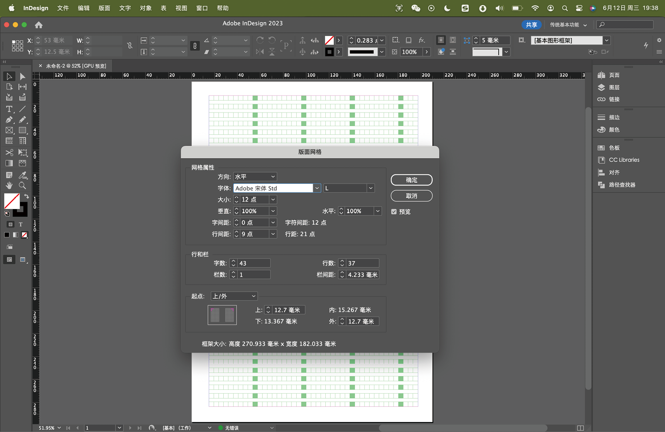The width and height of the screenshot is (665, 432).
Task: Click the home icon in title bar
Action: [x=39, y=25]
